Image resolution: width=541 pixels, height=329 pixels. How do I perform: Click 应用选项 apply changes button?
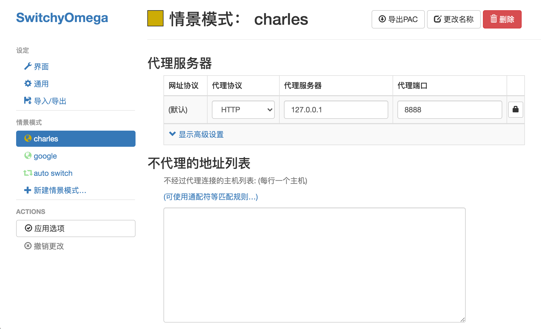point(76,228)
